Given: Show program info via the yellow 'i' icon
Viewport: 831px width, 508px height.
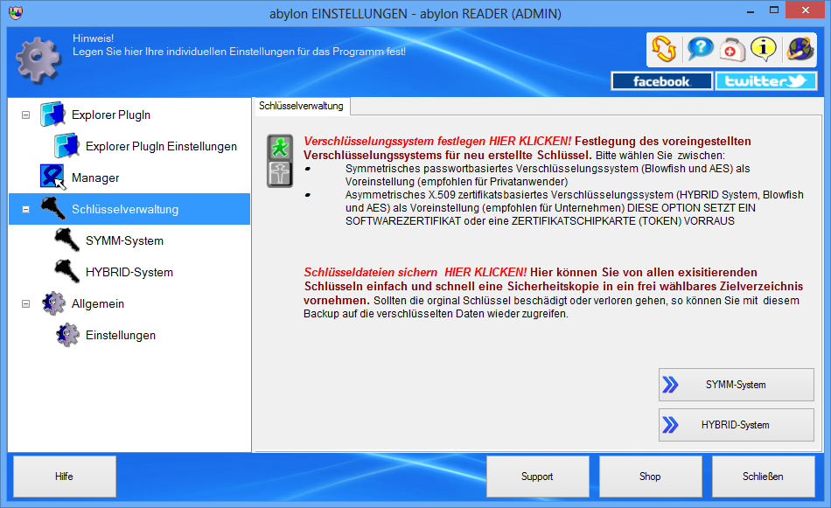Looking at the screenshot, I should [x=764, y=49].
